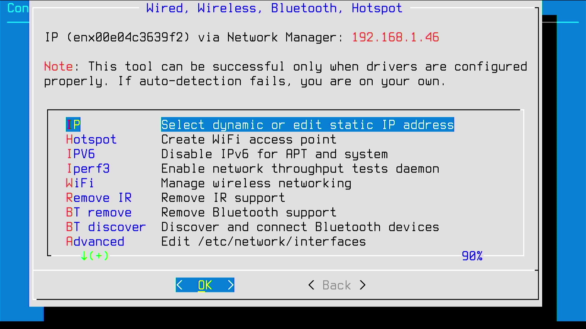Select BT remove to disable Bluetooth support

pyautogui.click(x=99, y=213)
